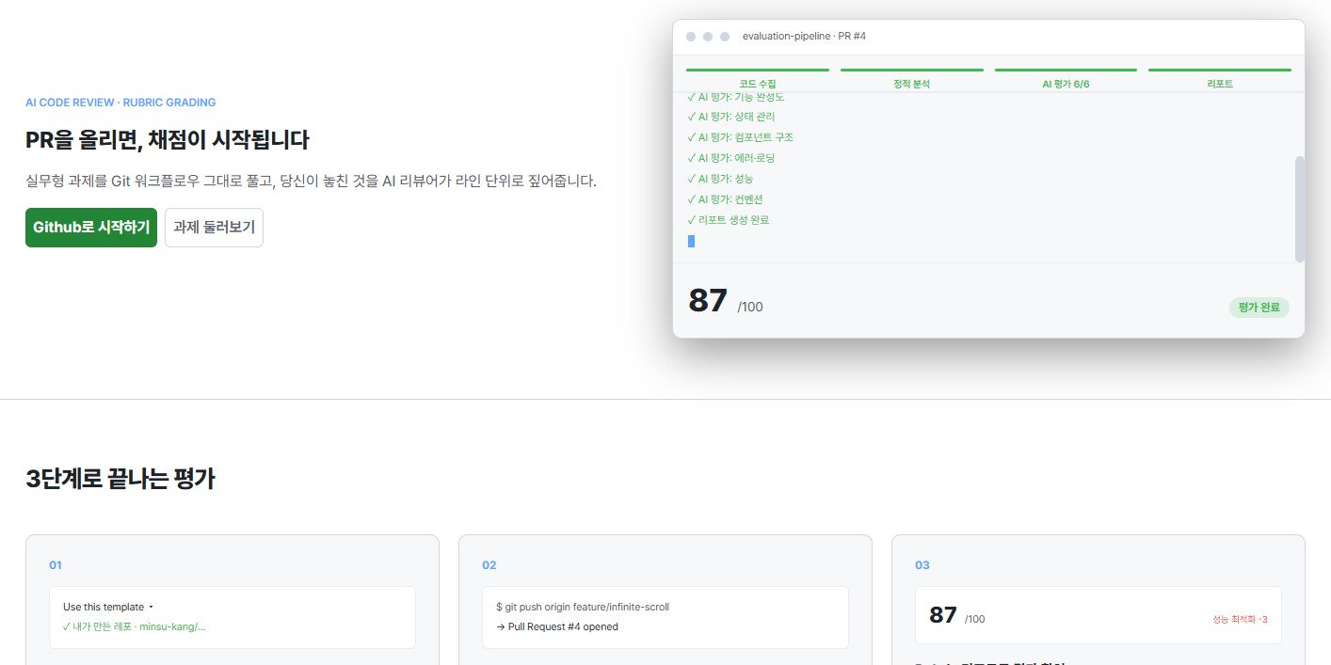Image resolution: width=1331 pixels, height=665 pixels.
Task: Click the 성능 최적화 -3 deduction label
Action: (1240, 619)
